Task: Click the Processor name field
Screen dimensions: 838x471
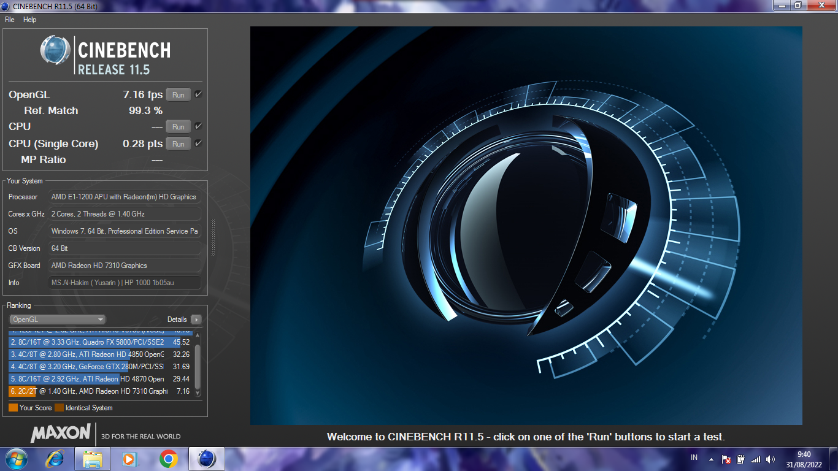Action: pyautogui.click(x=125, y=197)
